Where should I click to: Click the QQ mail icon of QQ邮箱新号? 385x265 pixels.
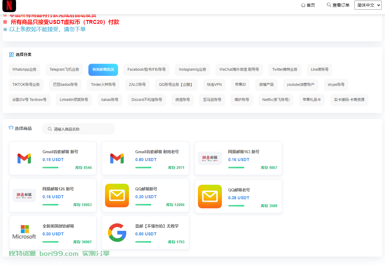point(117,196)
